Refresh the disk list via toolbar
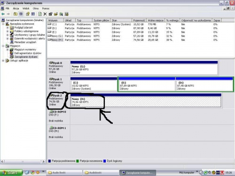 (40, 14)
